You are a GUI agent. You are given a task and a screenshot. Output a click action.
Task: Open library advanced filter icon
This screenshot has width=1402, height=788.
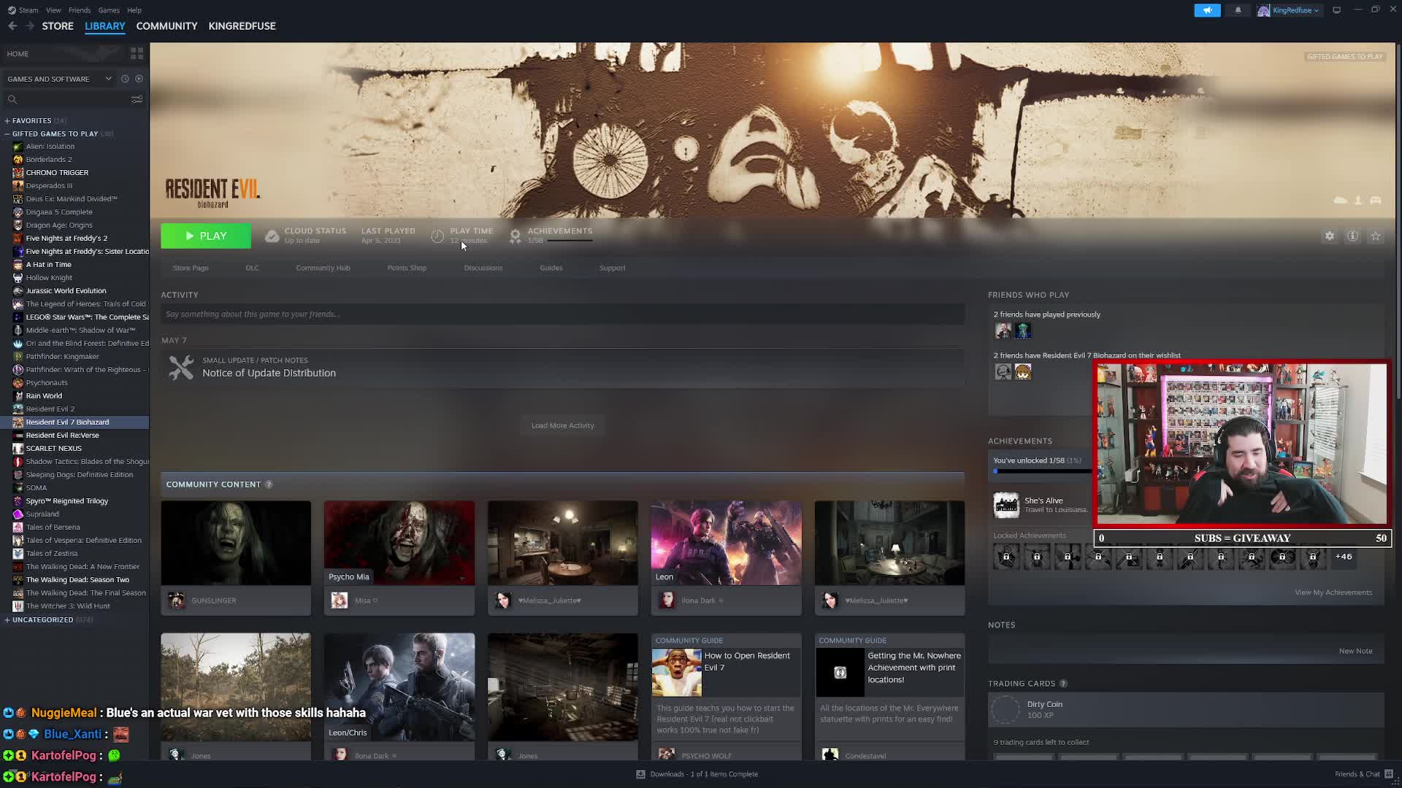pos(137,99)
